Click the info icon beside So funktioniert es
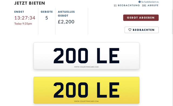173x106 pixels. [x=139, y=2]
